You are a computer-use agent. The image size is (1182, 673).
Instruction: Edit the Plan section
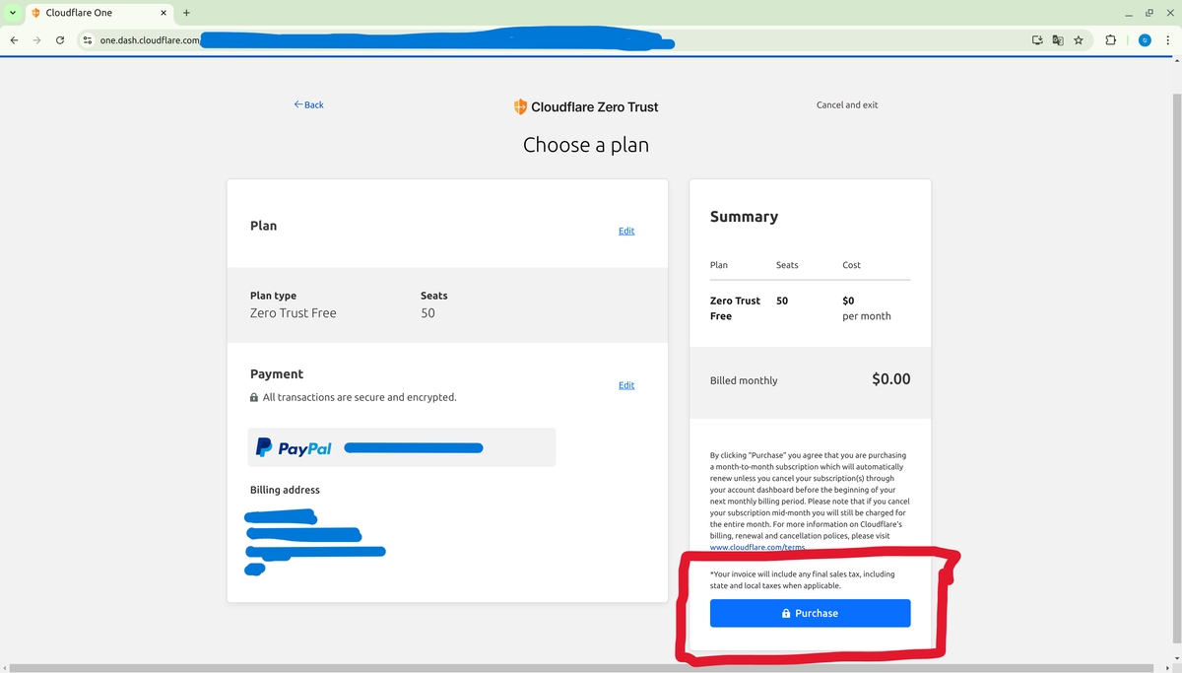click(626, 231)
